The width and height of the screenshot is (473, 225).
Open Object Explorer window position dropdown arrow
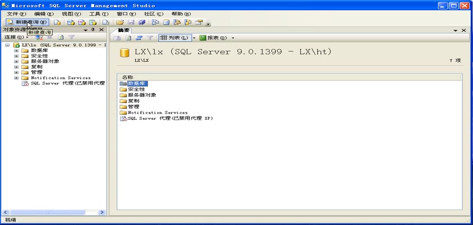coord(86,30)
